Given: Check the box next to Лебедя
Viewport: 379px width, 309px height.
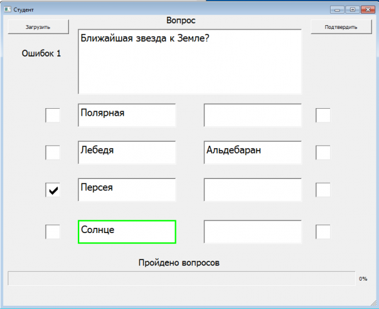Looking at the screenshot, I should [52, 153].
